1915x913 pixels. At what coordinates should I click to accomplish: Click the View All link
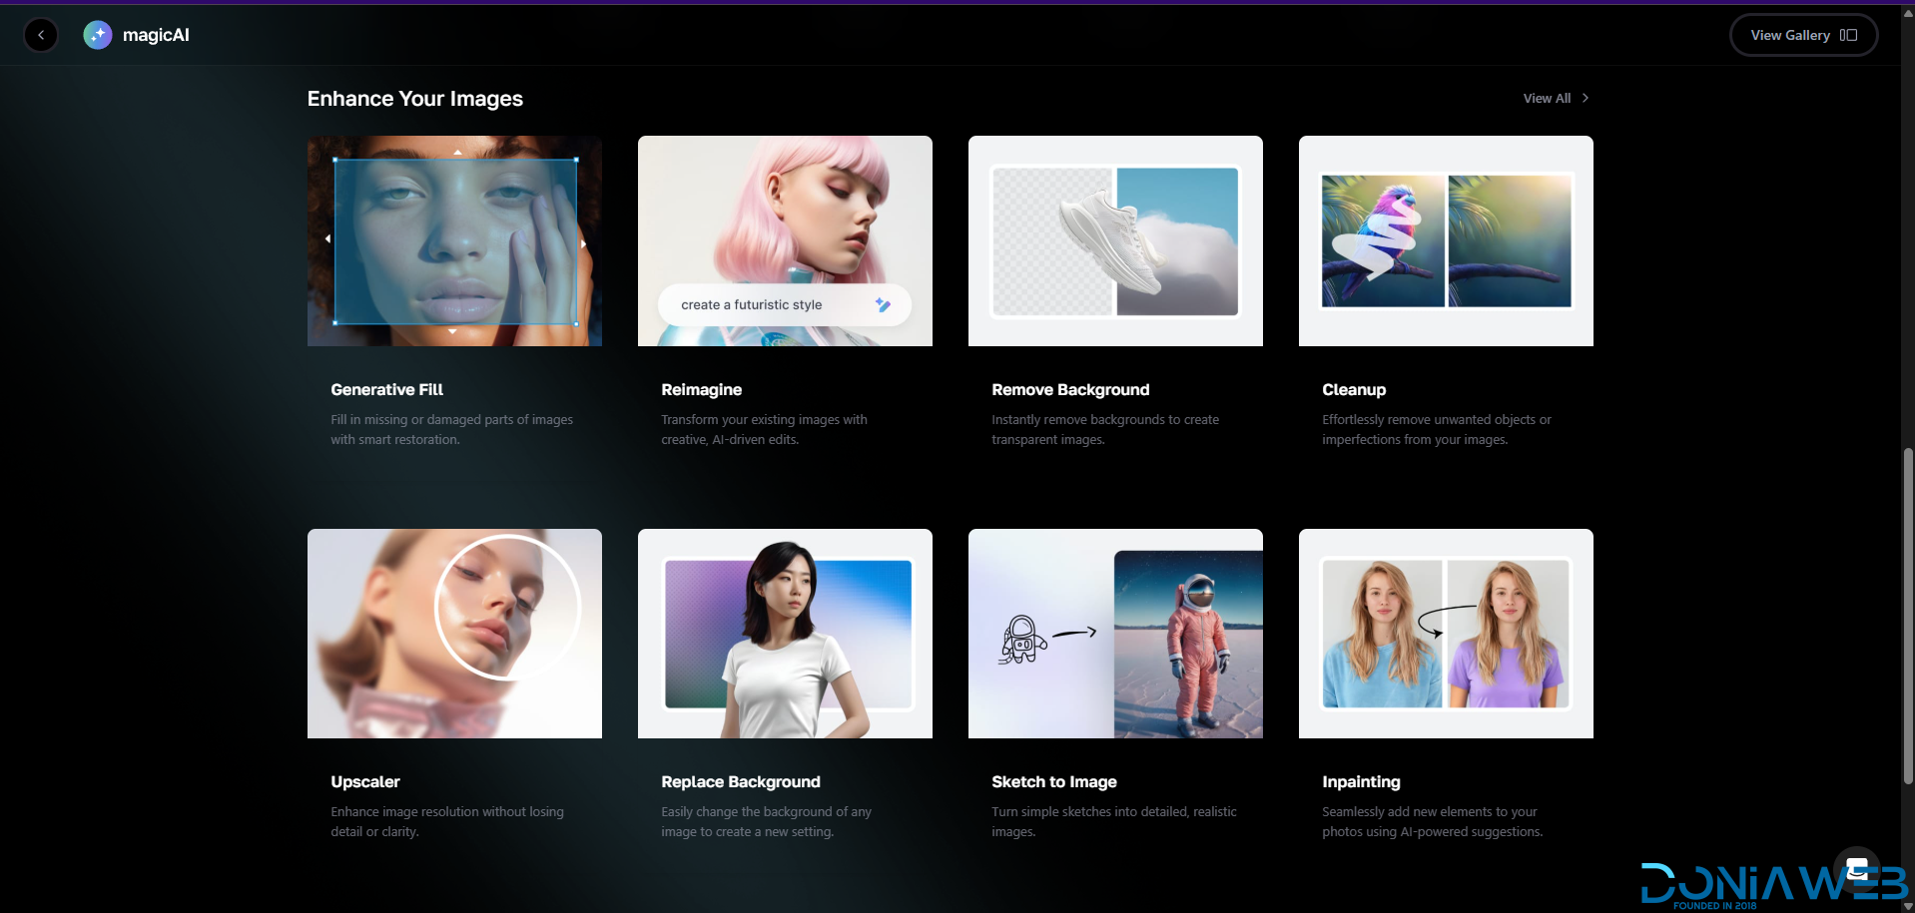(1546, 98)
